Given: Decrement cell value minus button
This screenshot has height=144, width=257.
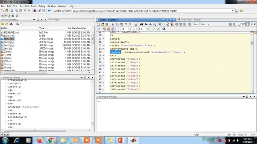Looking at the screenshot, I should 118,29.
